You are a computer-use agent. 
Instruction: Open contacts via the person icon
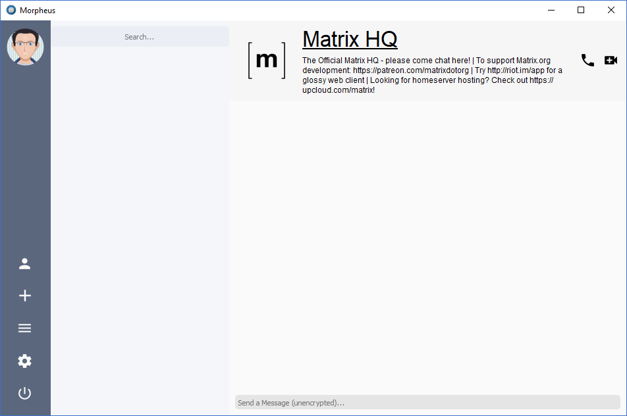point(25,264)
